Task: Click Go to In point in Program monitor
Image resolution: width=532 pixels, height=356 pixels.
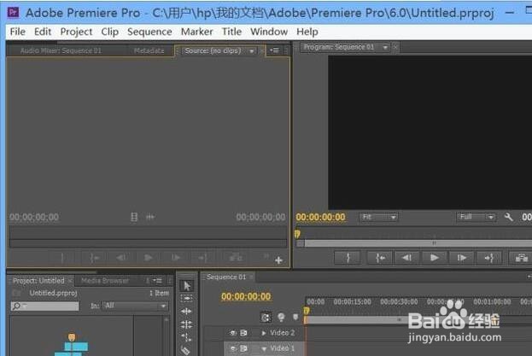Action: pos(380,258)
